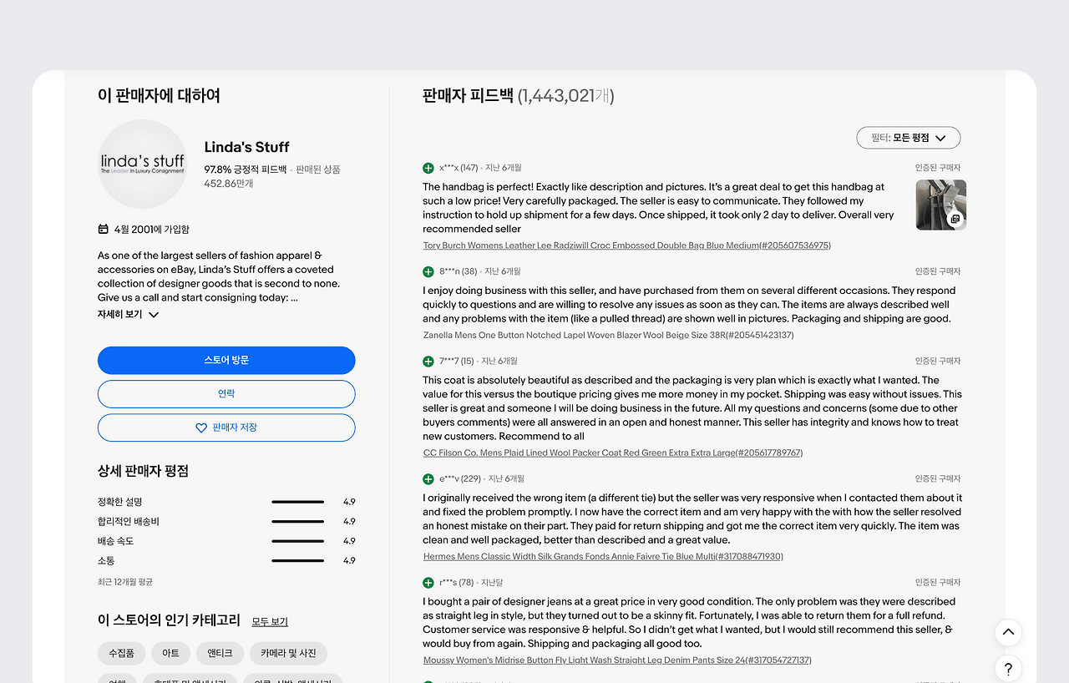The height and width of the screenshot is (683, 1069).
Task: Open the Linda's Stuff seller name link
Action: (246, 147)
